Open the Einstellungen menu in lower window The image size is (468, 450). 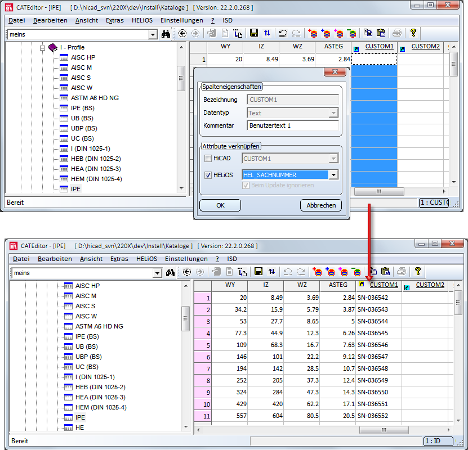pos(186,259)
